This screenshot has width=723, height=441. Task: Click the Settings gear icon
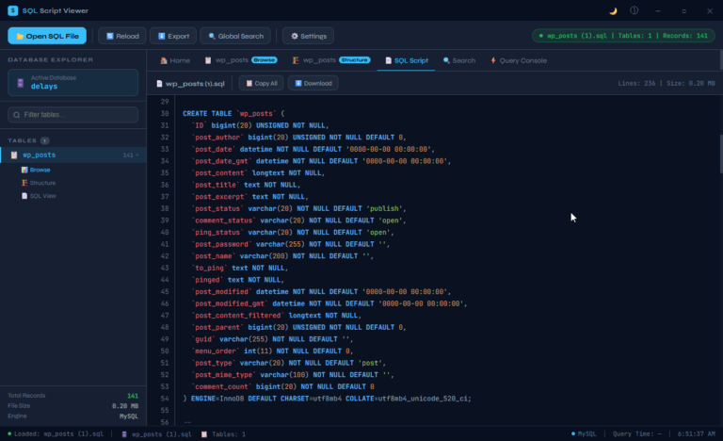(294, 36)
